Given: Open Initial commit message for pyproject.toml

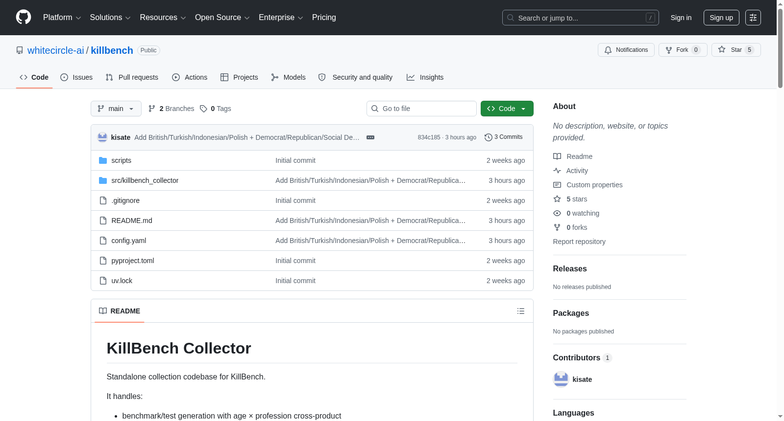Looking at the screenshot, I should [x=295, y=261].
